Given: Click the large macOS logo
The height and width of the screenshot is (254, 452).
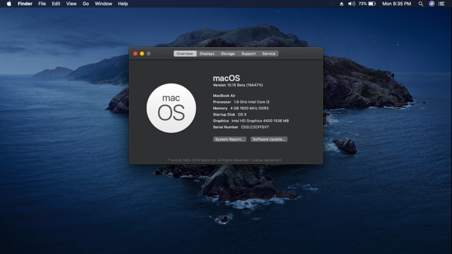Looking at the screenshot, I should click(x=171, y=108).
